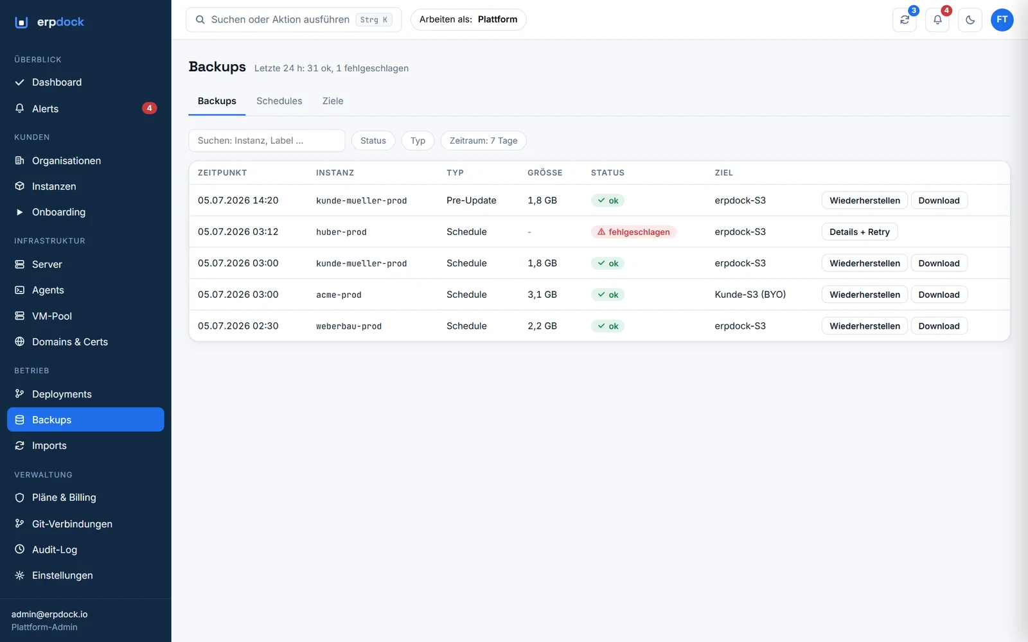Image resolution: width=1028 pixels, height=642 pixels.
Task: Click the erpdock logo icon
Action: [22, 22]
